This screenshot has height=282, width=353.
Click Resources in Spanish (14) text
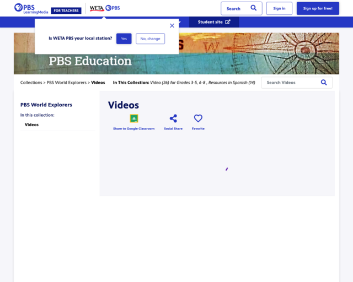click(x=232, y=83)
